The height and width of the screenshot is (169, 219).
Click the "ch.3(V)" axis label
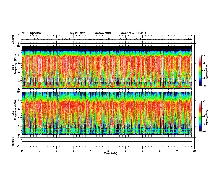pyautogui.click(x=13, y=142)
